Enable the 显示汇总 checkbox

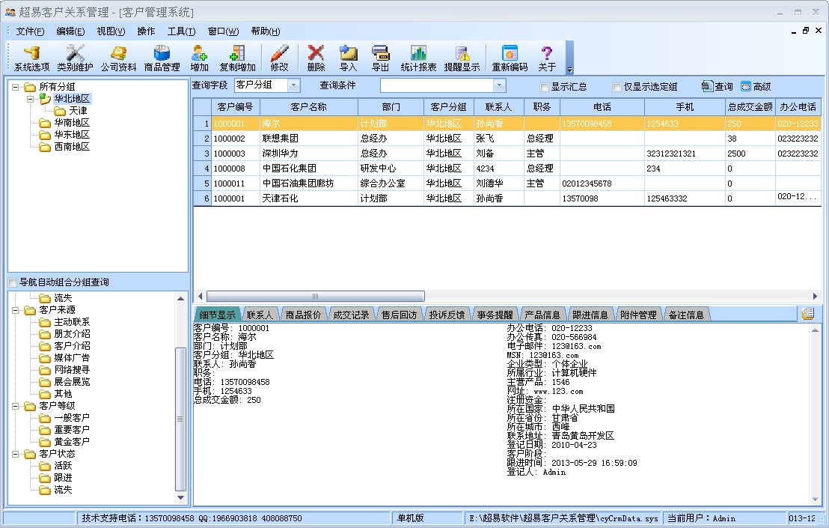[x=544, y=87]
